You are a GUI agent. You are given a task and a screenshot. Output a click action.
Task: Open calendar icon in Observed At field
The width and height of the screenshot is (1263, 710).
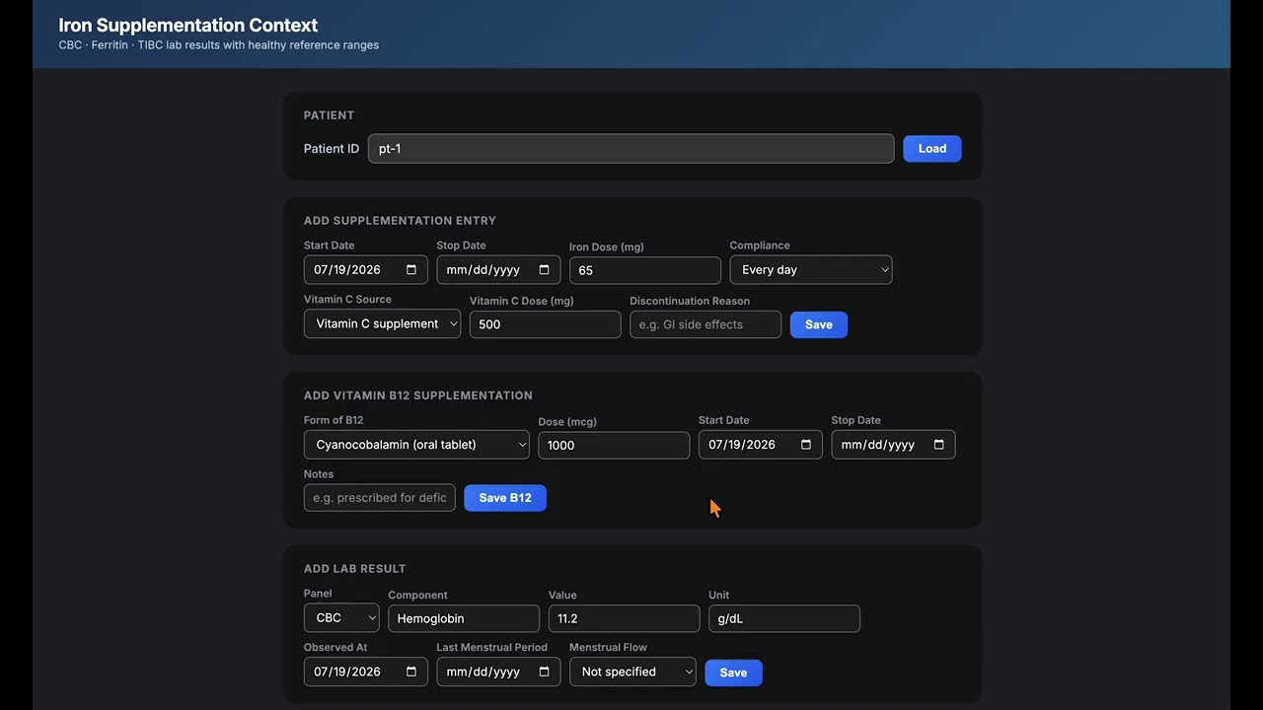411,672
